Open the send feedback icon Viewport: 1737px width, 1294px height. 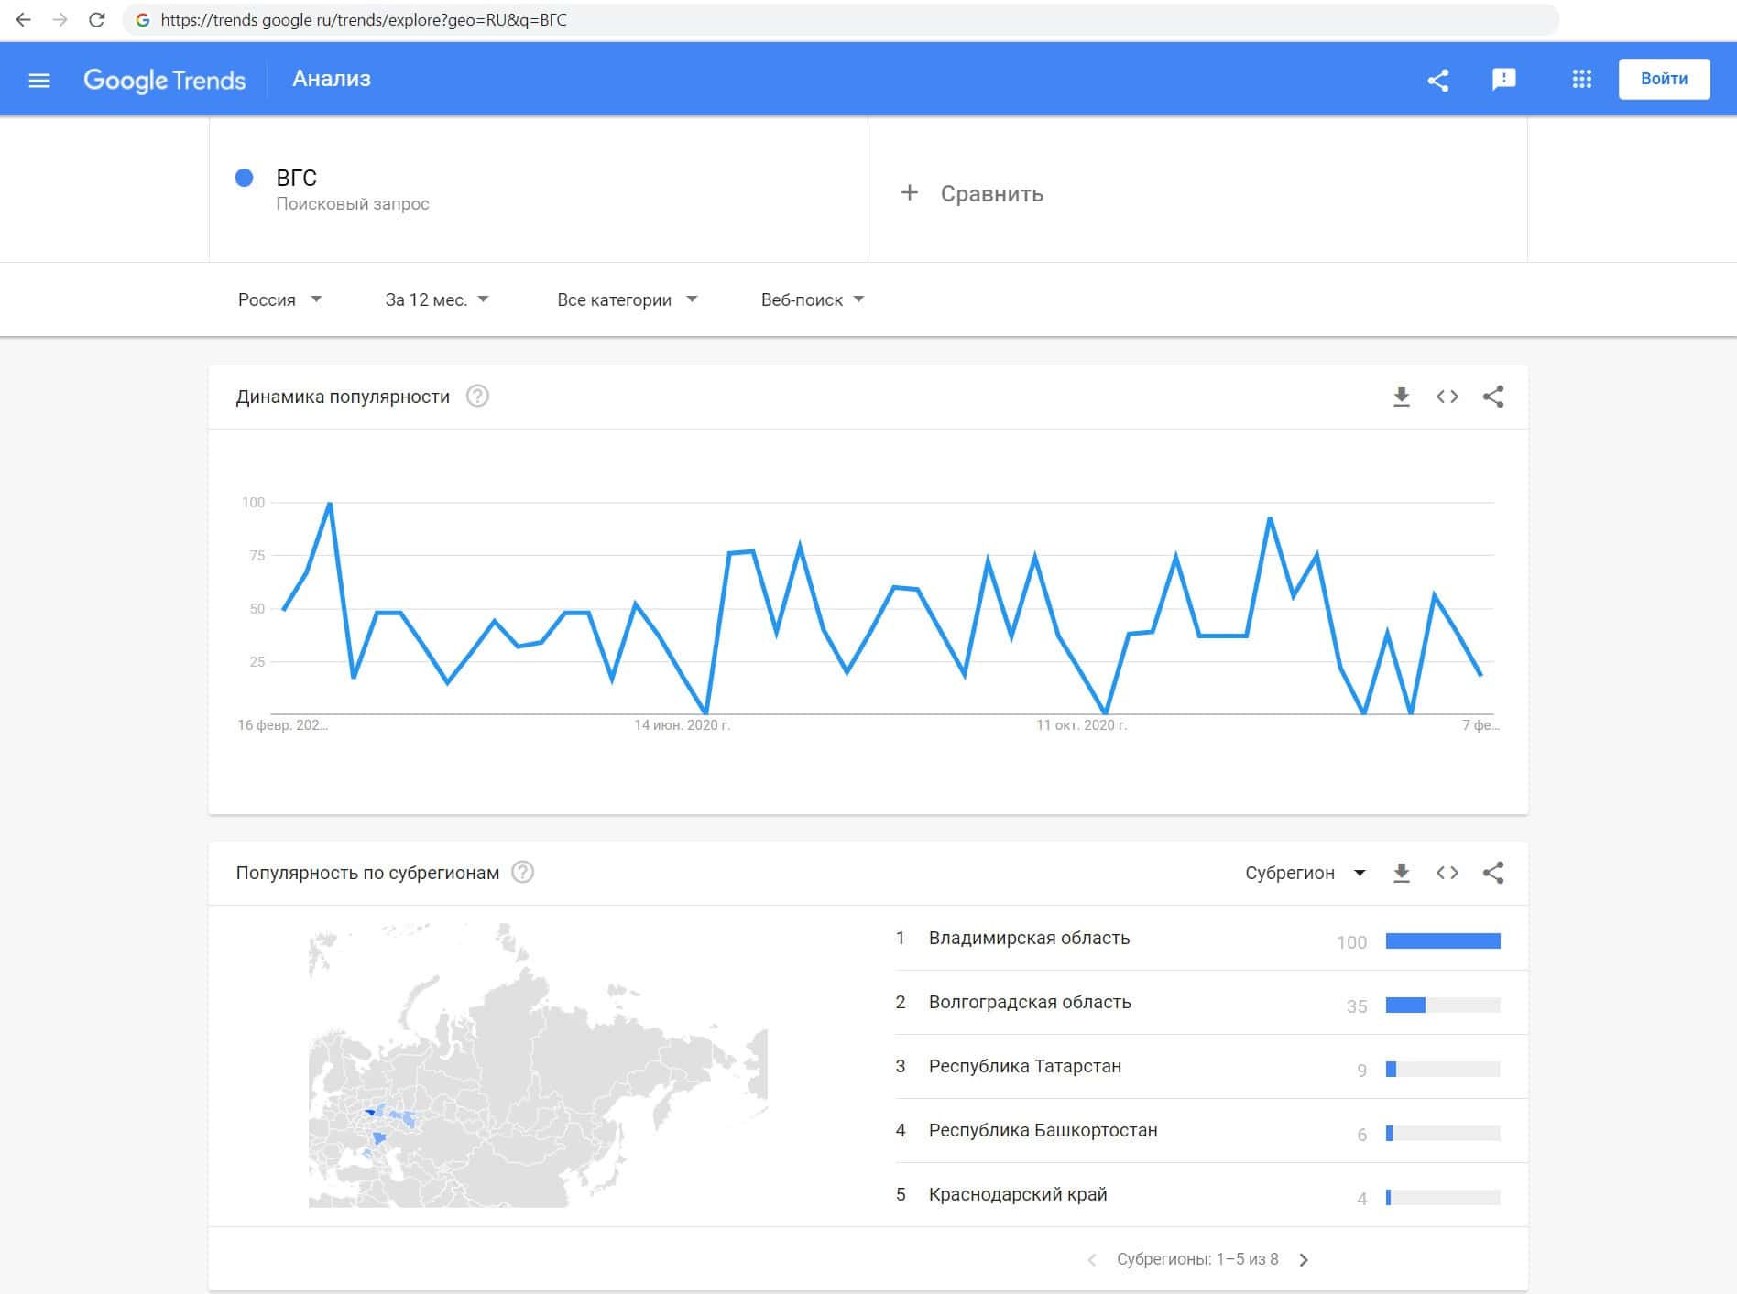pos(1503,80)
